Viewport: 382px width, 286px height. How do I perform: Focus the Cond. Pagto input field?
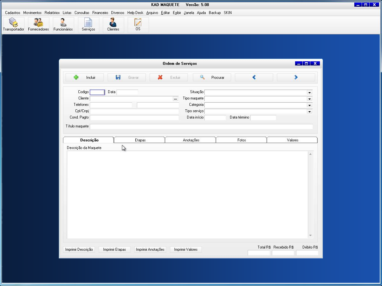tap(134, 118)
